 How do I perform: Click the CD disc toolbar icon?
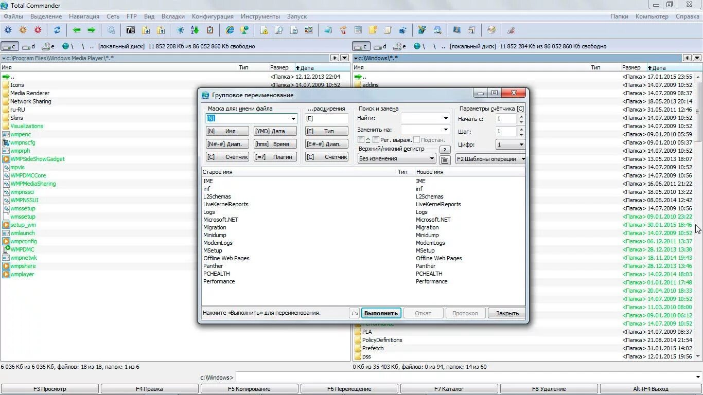coord(491,30)
